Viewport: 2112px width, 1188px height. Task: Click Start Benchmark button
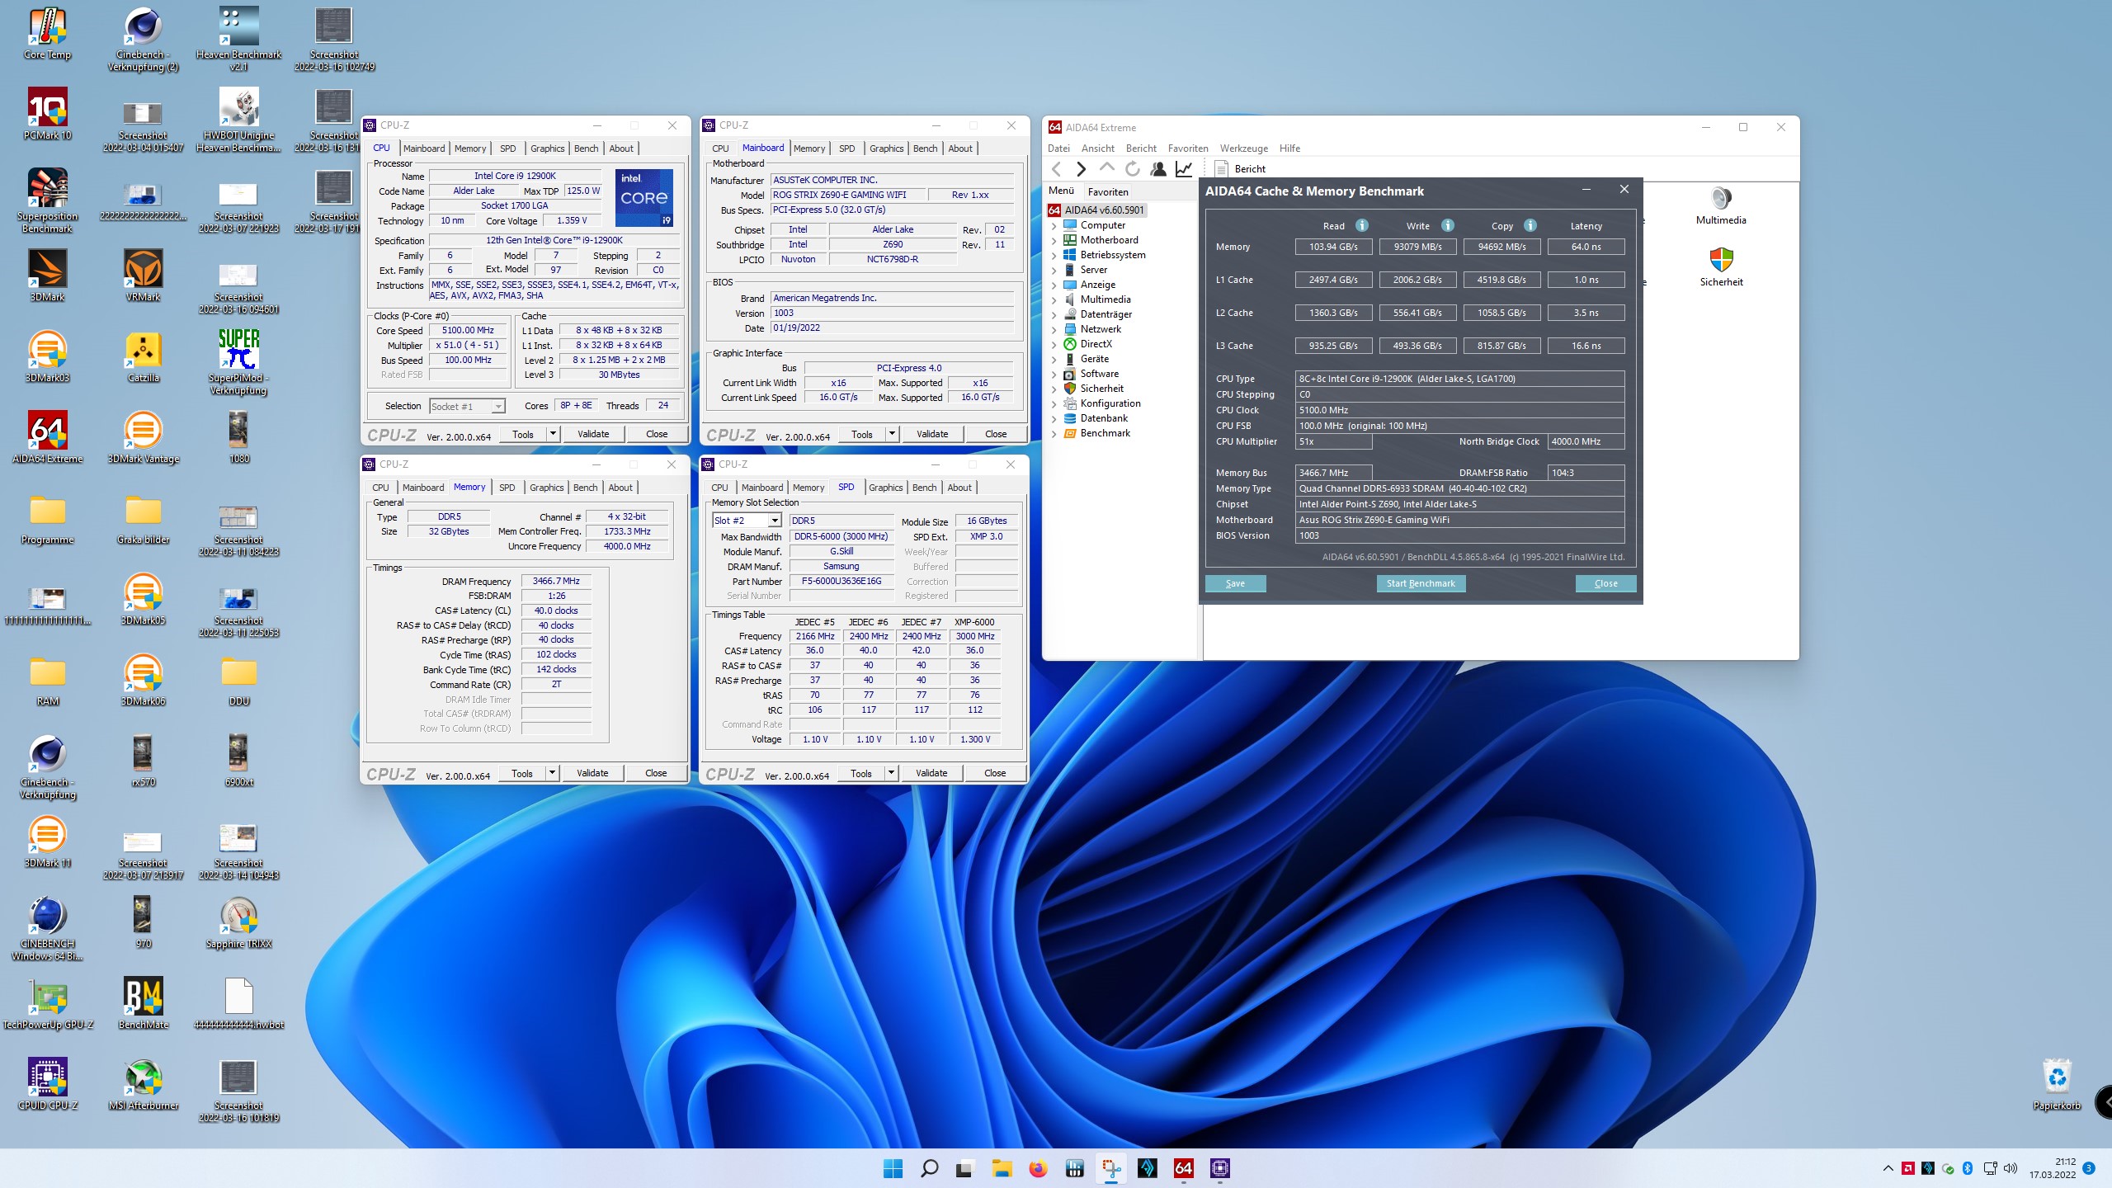click(1421, 583)
